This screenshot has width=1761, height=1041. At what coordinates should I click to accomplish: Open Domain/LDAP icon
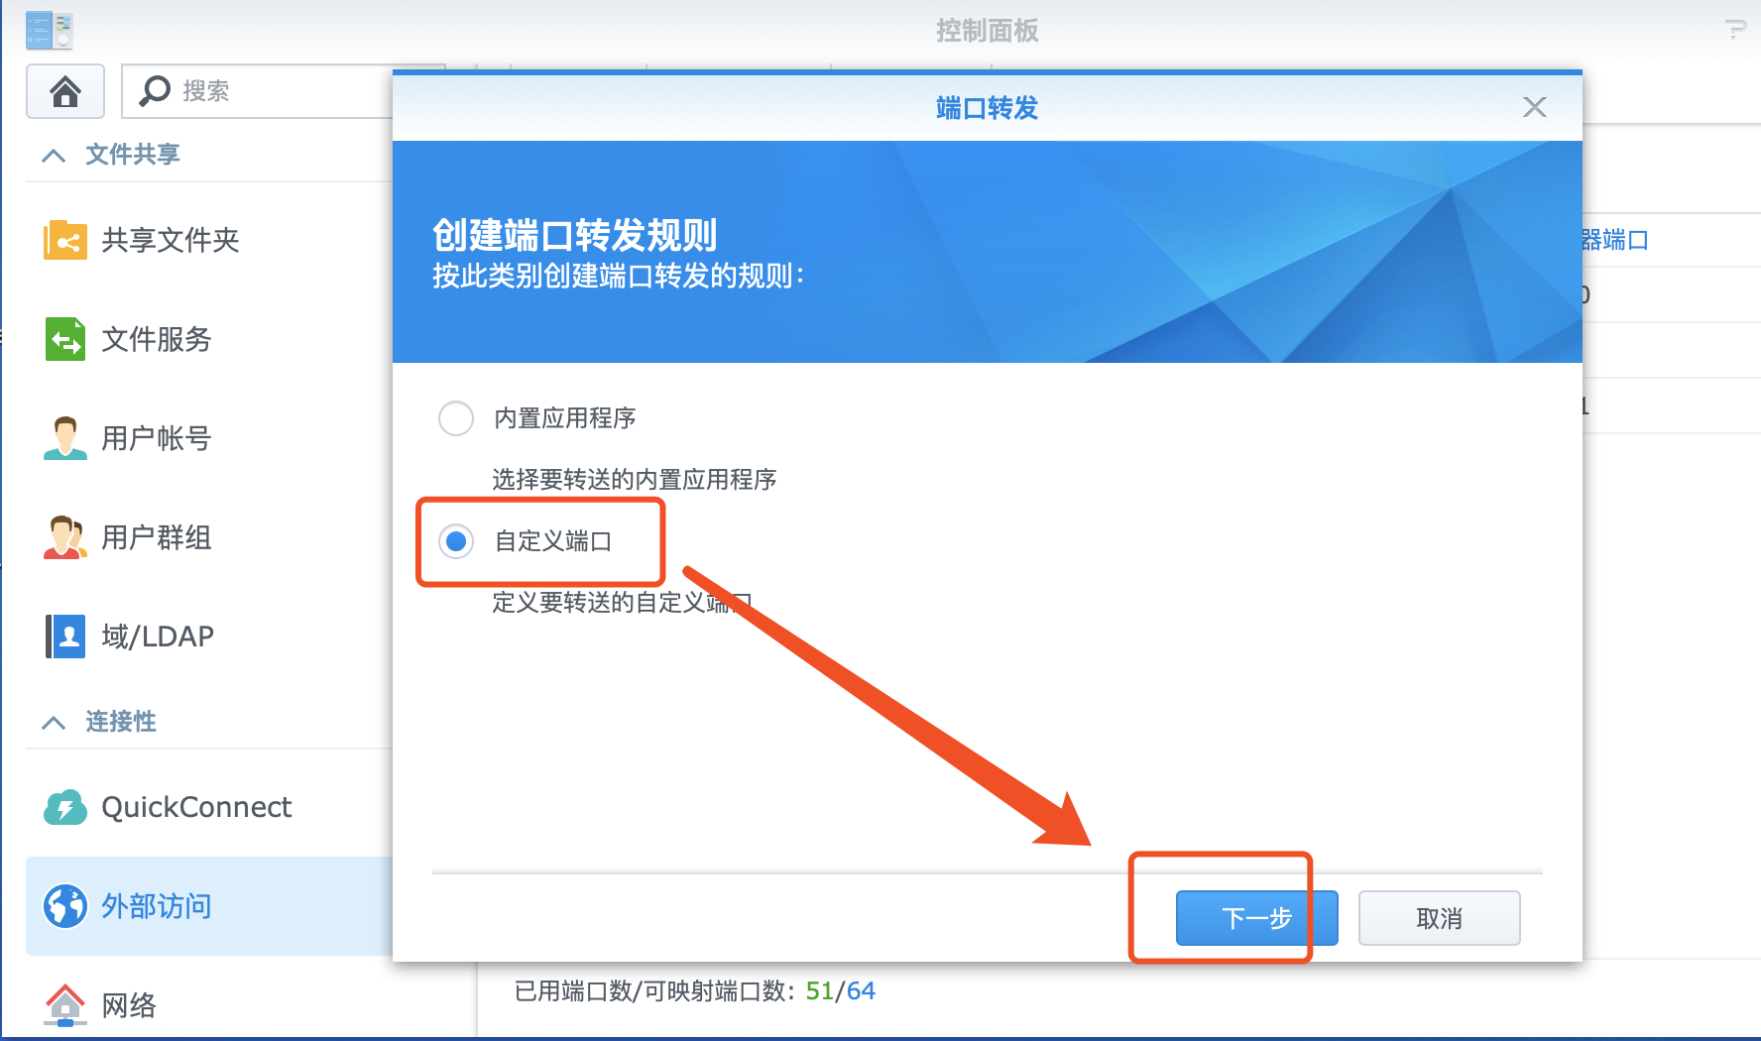tap(65, 636)
